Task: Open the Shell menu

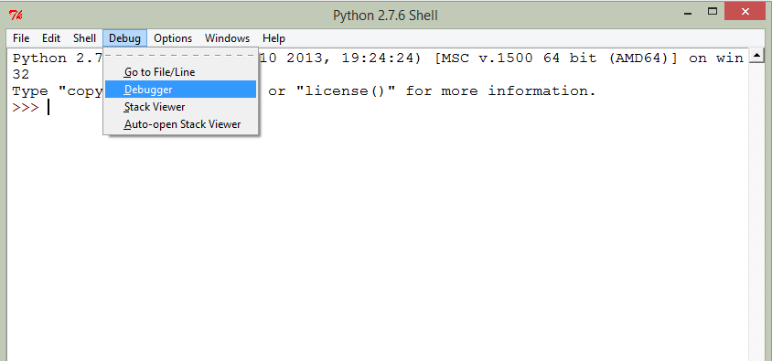Action: 85,38
